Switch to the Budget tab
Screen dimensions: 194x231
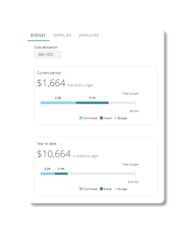tap(38, 35)
